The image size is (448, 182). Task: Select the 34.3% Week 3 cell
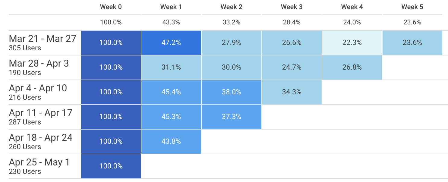292,92
